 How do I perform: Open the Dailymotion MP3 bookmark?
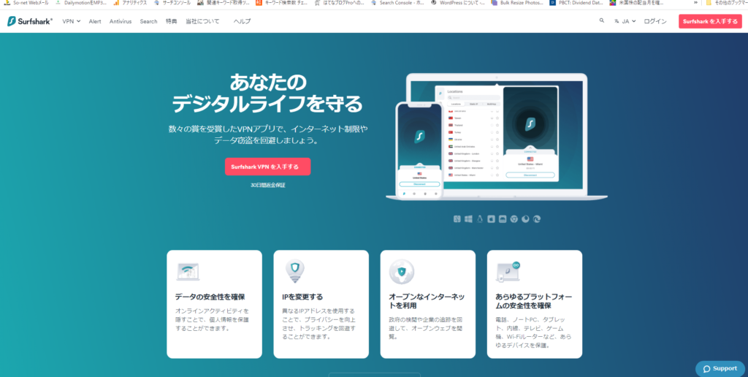point(81,3)
